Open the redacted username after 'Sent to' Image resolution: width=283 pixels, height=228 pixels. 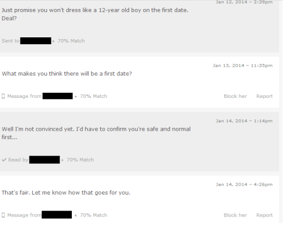pyautogui.click(x=36, y=41)
